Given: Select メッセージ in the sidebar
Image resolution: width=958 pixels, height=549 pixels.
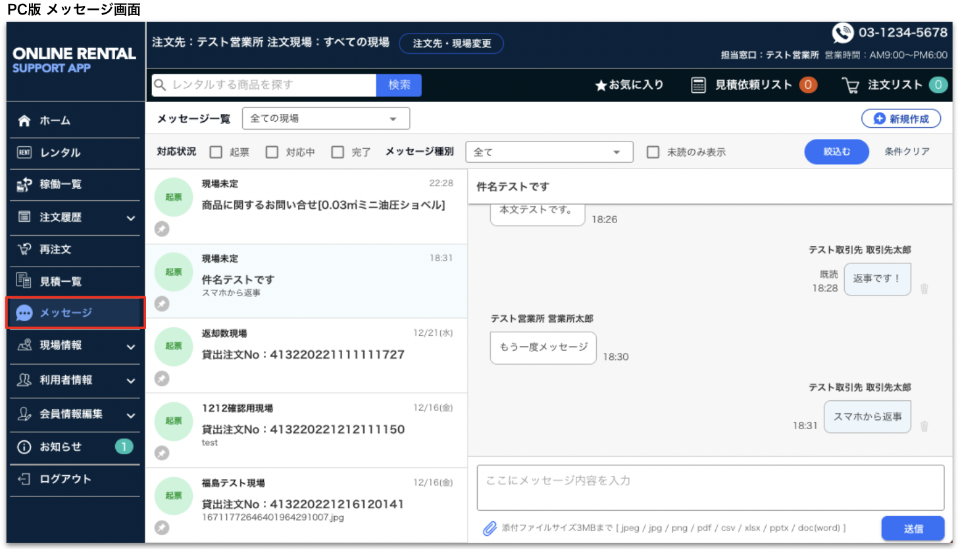Looking at the screenshot, I should pyautogui.click(x=76, y=313).
